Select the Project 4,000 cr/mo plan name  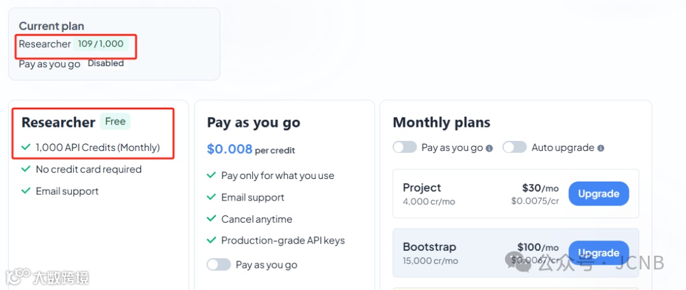(422, 188)
